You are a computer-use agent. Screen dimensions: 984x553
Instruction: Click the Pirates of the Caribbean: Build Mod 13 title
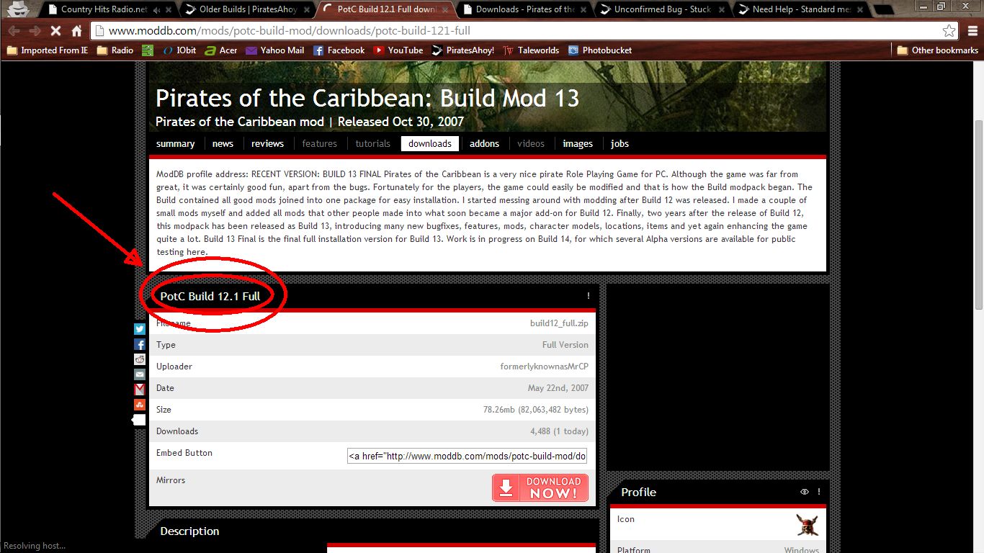367,98
